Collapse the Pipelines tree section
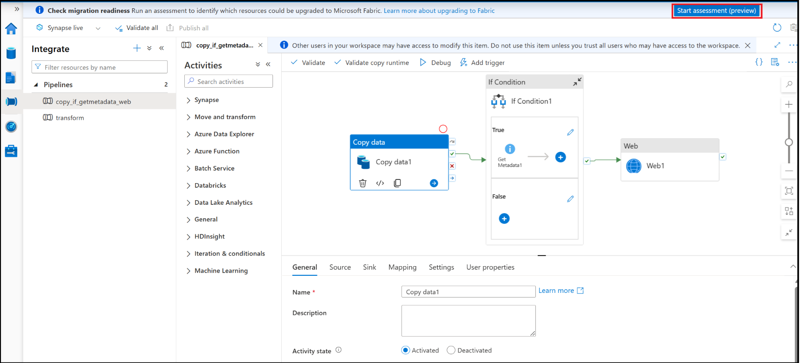Viewport: 800px width, 363px height. pos(36,85)
